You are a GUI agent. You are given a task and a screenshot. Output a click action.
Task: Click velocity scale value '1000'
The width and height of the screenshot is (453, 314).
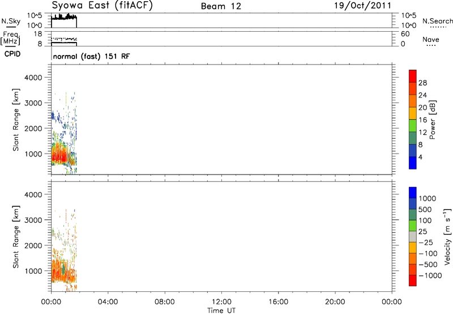point(428,198)
